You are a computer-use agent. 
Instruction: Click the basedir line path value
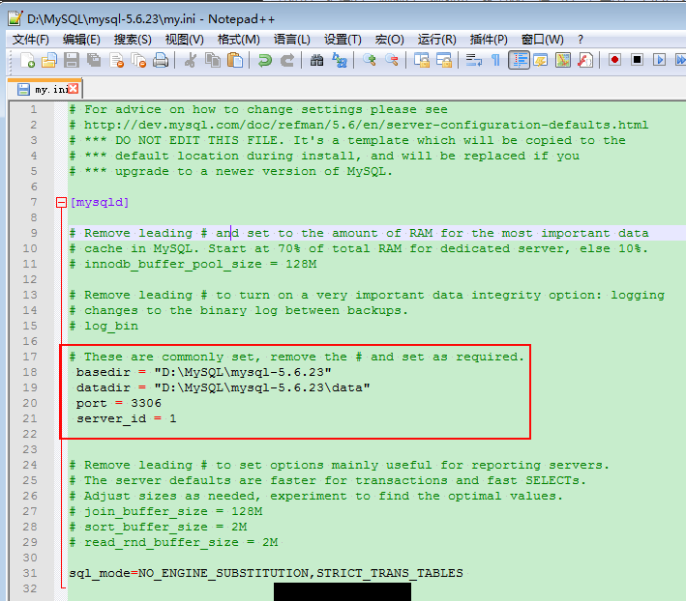coord(243,372)
